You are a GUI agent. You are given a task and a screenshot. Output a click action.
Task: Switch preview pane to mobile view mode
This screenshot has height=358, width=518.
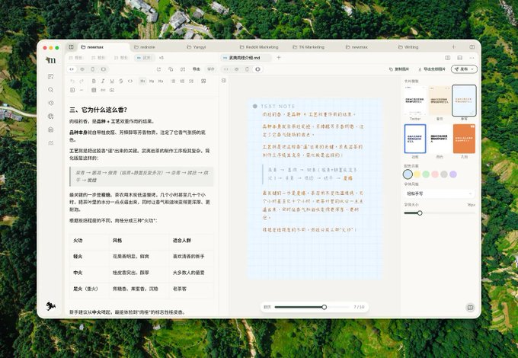pos(247,69)
